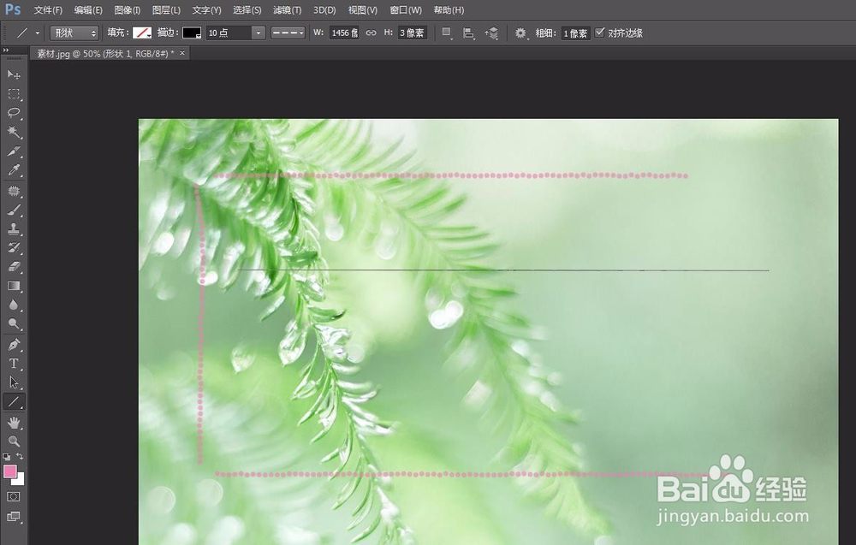Select the Move tool
The height and width of the screenshot is (545, 856).
coord(14,74)
